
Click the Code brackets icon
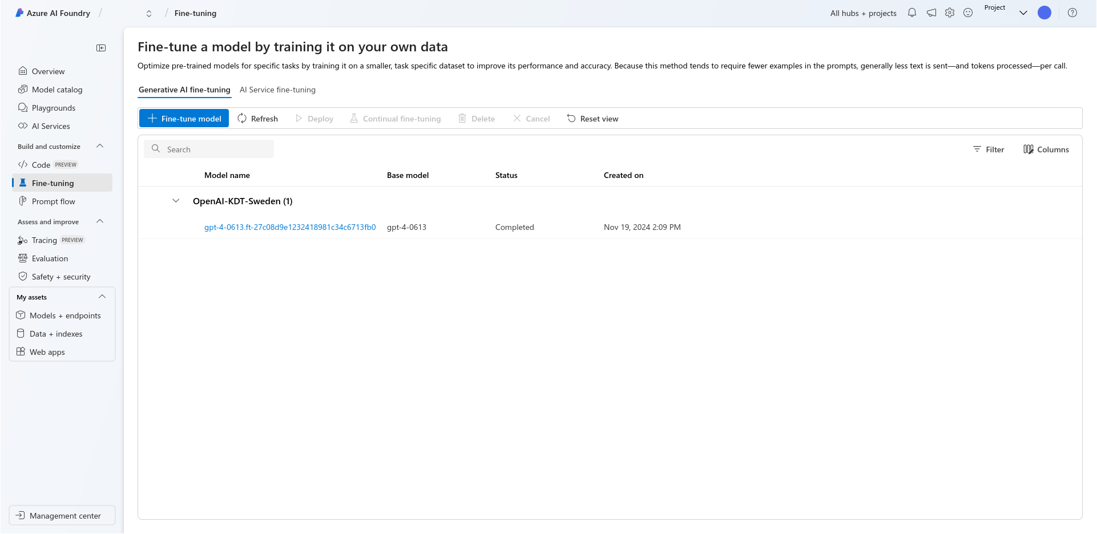(x=23, y=164)
